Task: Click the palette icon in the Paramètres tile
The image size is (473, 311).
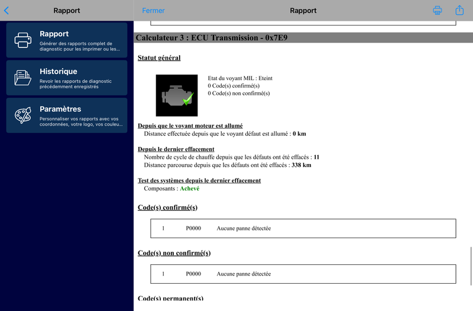Action: tap(23, 116)
